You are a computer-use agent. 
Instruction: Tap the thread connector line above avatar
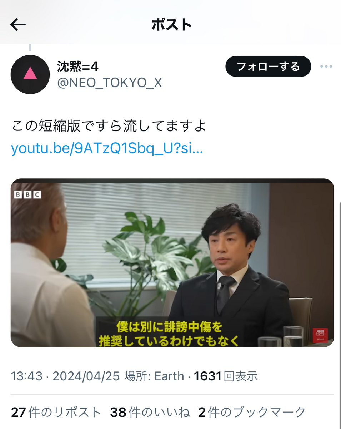point(30,48)
